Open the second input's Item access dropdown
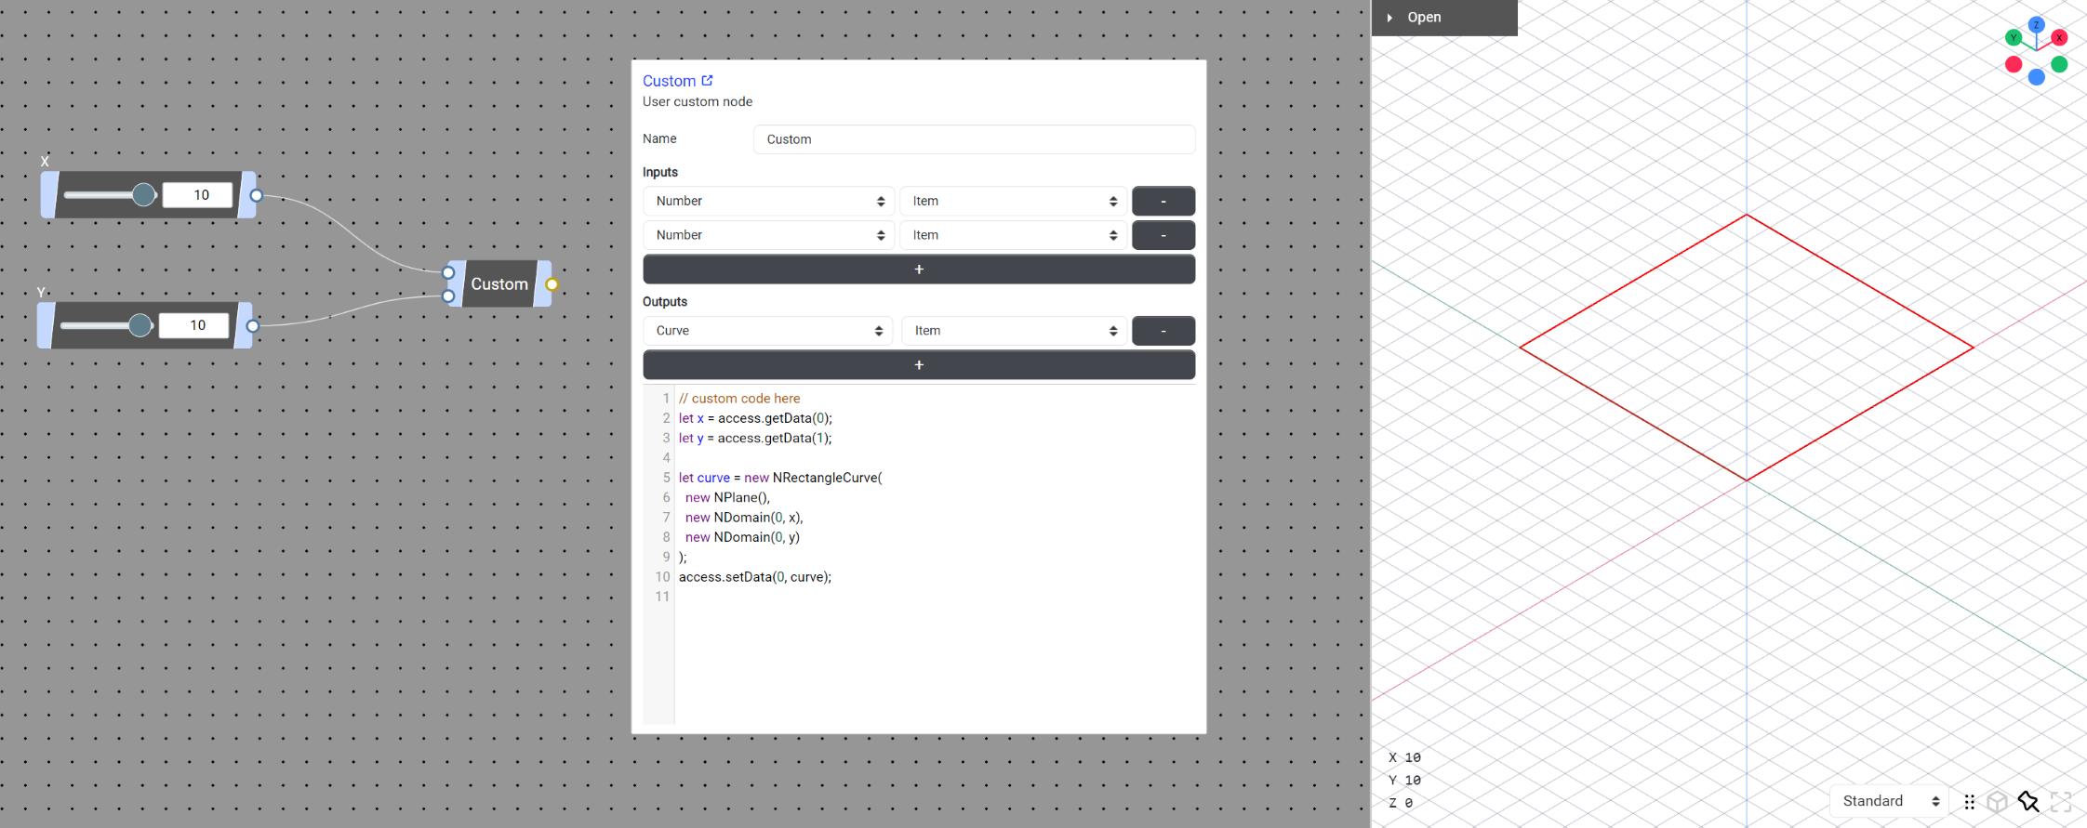Screen dimensions: 2087x828 [x=1013, y=235]
